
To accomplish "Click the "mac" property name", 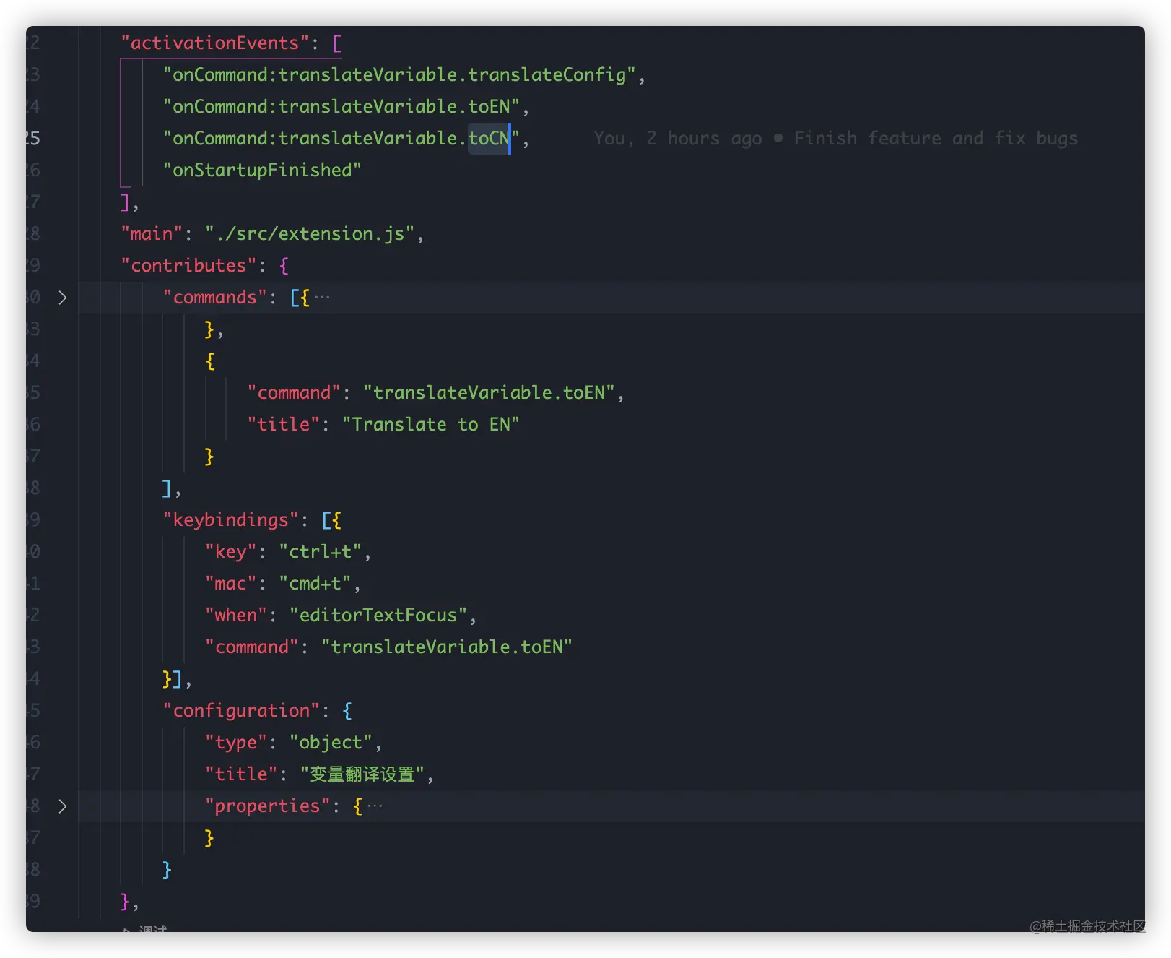I will pyautogui.click(x=230, y=584).
